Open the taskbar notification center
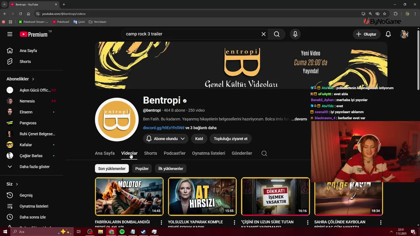The height and width of the screenshot is (236, 420). point(413,232)
